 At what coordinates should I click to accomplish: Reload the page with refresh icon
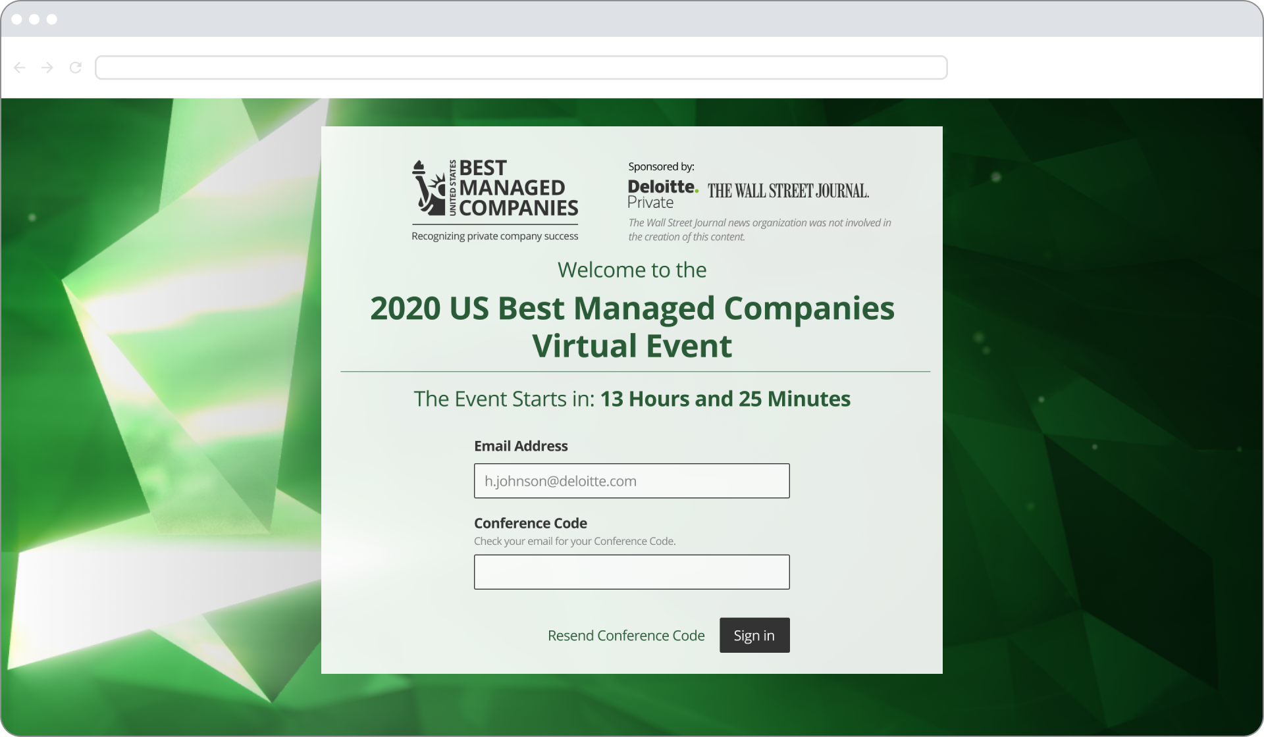tap(76, 68)
